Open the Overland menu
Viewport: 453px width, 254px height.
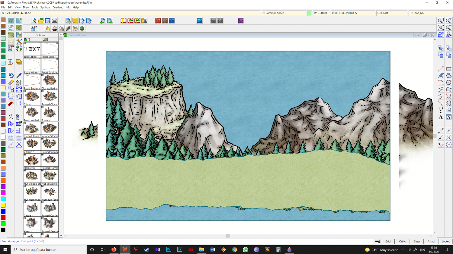(x=58, y=7)
